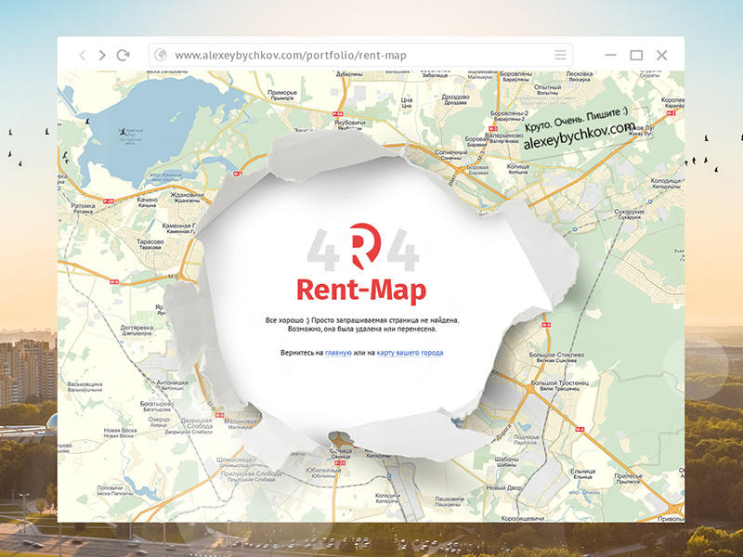Viewport: 743px width, 557px height.
Task: Open the 'карту вашего города' link
Action: coord(410,353)
